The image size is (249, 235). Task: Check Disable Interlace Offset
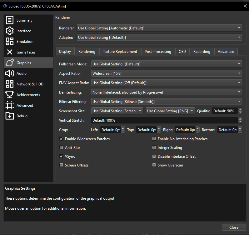tap(154, 156)
